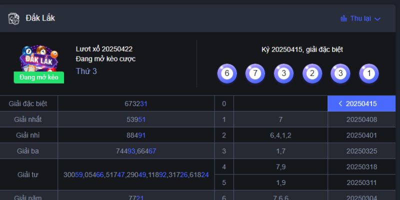
Task: Click the Thứ 3 day label
Action: (86, 71)
